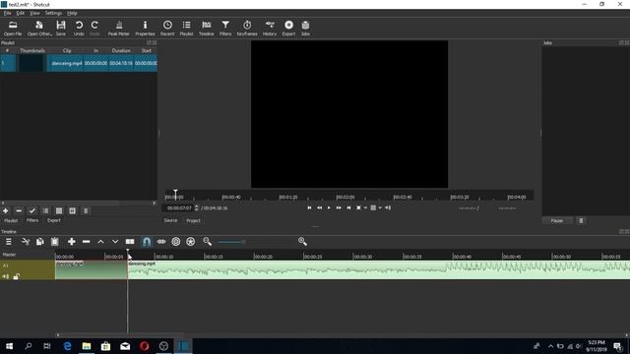The image size is (630, 354).
Task: Toggle timeline snapping magnet
Action: pos(147,242)
